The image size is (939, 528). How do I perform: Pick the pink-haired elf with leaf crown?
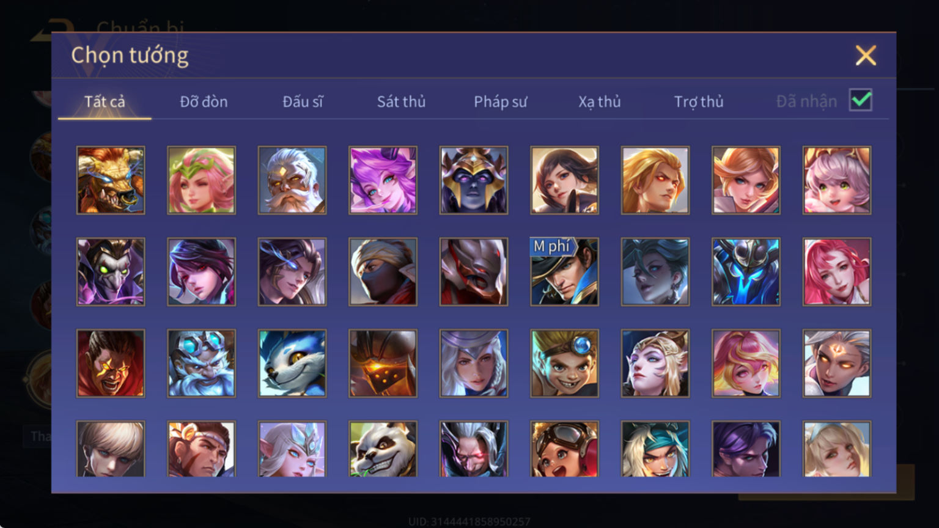click(x=201, y=180)
